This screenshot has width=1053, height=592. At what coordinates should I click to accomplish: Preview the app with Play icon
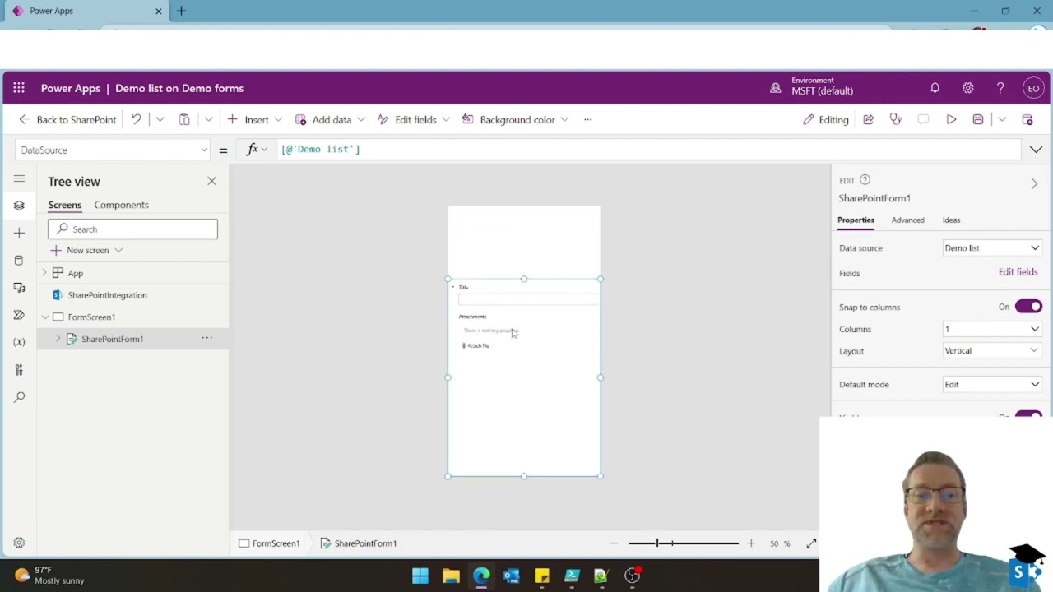tap(951, 119)
